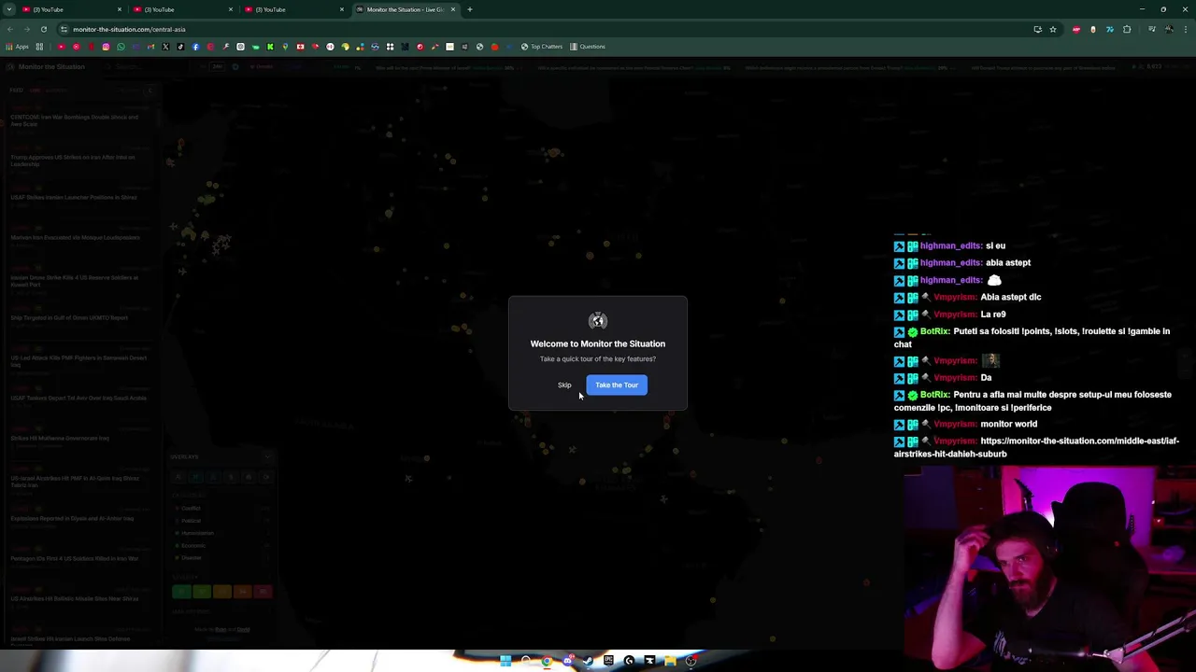Click BotRix message about !points commands
Image resolution: width=1196 pixels, height=672 pixels.
(1032, 337)
